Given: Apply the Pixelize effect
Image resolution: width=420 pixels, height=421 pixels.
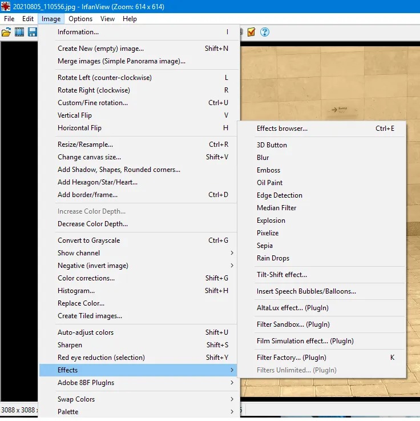Looking at the screenshot, I should [322, 233].
